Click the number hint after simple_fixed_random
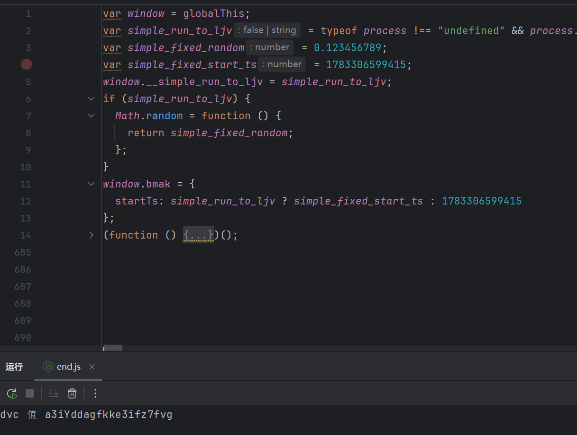Screen dimensions: 577x435 (x=270, y=47)
